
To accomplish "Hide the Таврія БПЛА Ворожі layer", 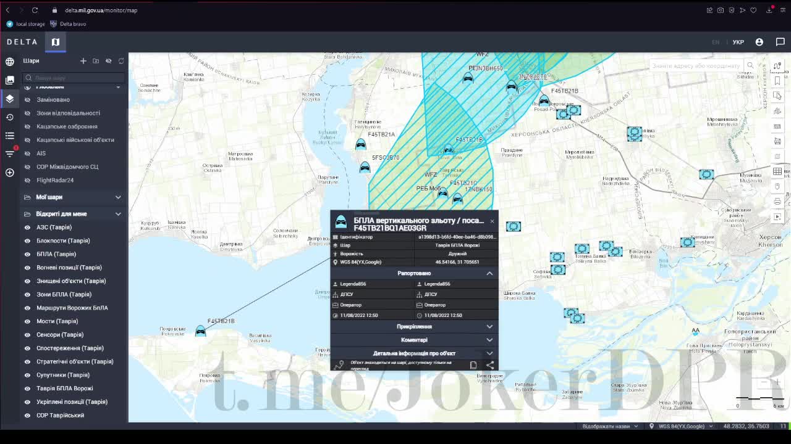I will (x=27, y=388).
